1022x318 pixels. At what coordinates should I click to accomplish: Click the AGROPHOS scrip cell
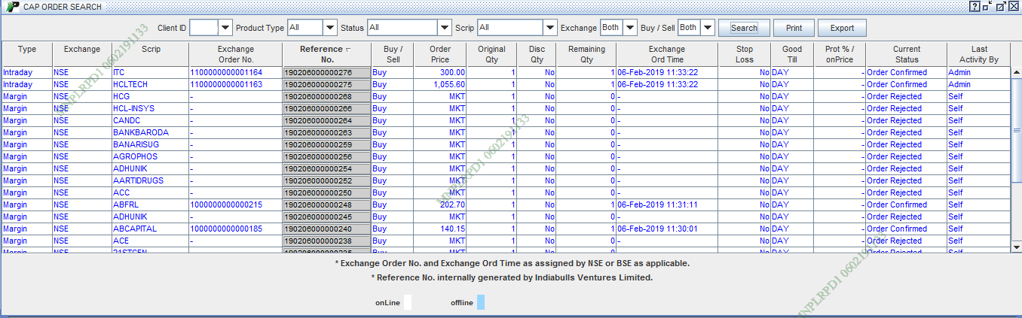(x=149, y=157)
